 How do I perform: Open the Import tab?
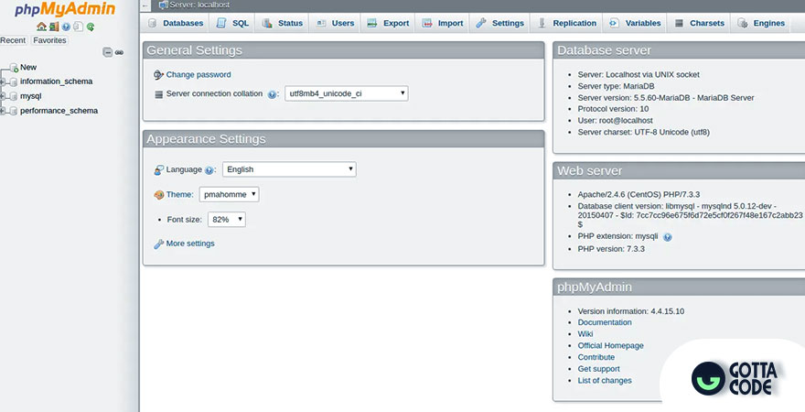[443, 23]
